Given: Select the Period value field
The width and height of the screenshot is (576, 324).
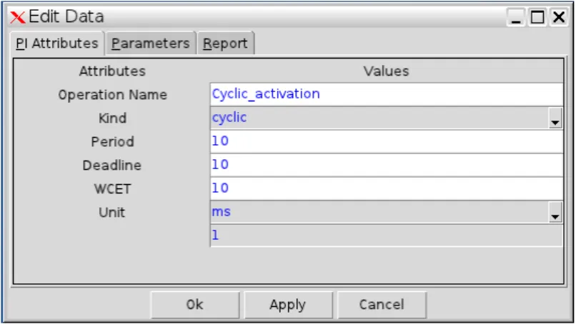Looking at the screenshot, I should tap(387, 141).
